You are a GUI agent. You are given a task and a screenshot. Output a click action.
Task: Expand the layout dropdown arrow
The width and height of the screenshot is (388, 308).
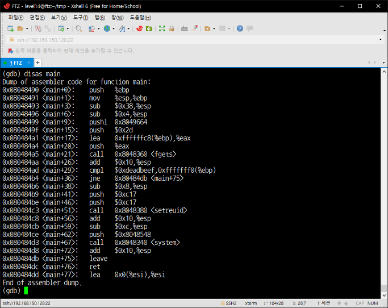229,29
